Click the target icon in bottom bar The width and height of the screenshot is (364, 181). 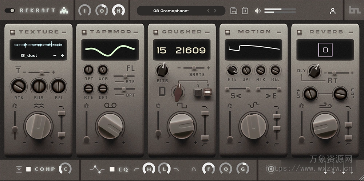(270, 169)
